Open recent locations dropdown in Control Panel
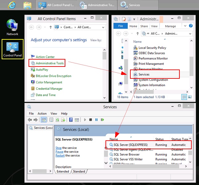The height and width of the screenshot is (185, 199). pos(45,27)
